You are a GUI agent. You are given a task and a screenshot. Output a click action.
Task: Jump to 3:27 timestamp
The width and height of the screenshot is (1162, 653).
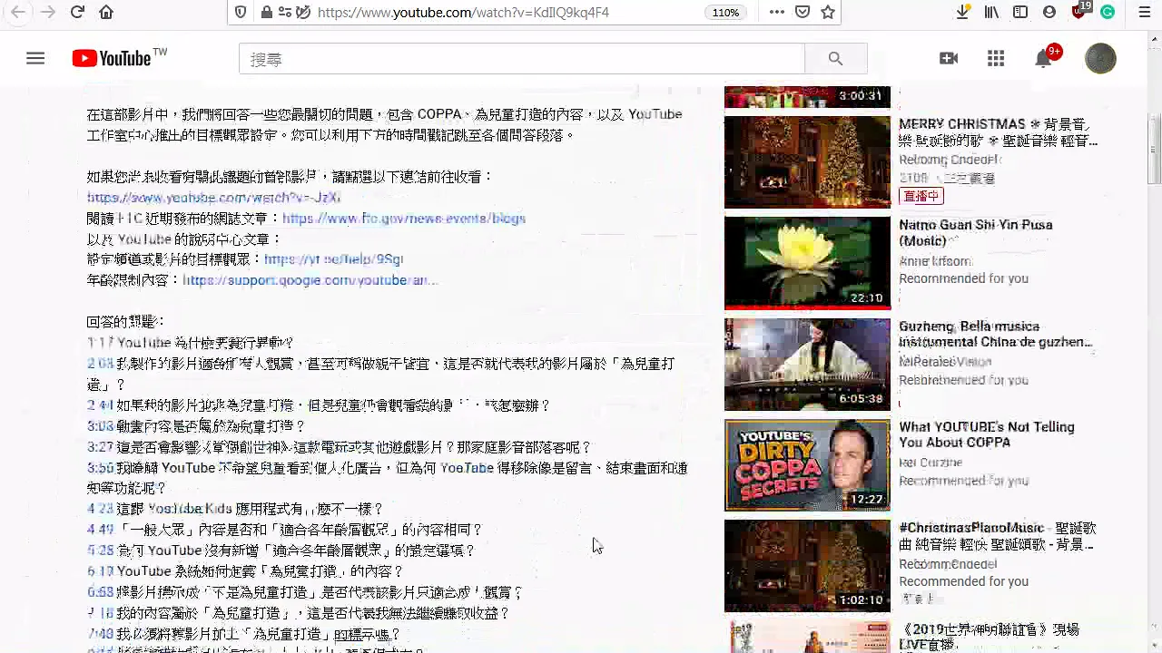[x=100, y=447]
